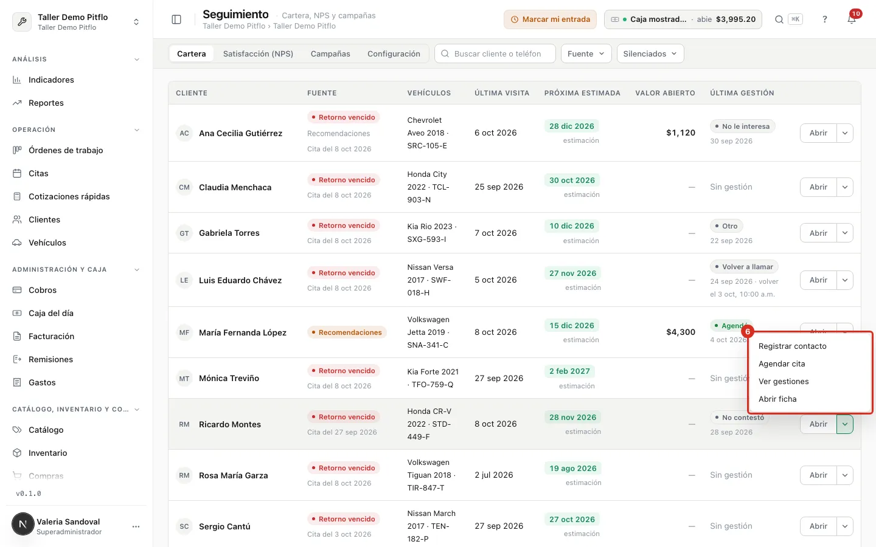Image resolution: width=876 pixels, height=547 pixels.
Task: Open user options menu for Valeria Sandoval
Action: click(x=136, y=526)
